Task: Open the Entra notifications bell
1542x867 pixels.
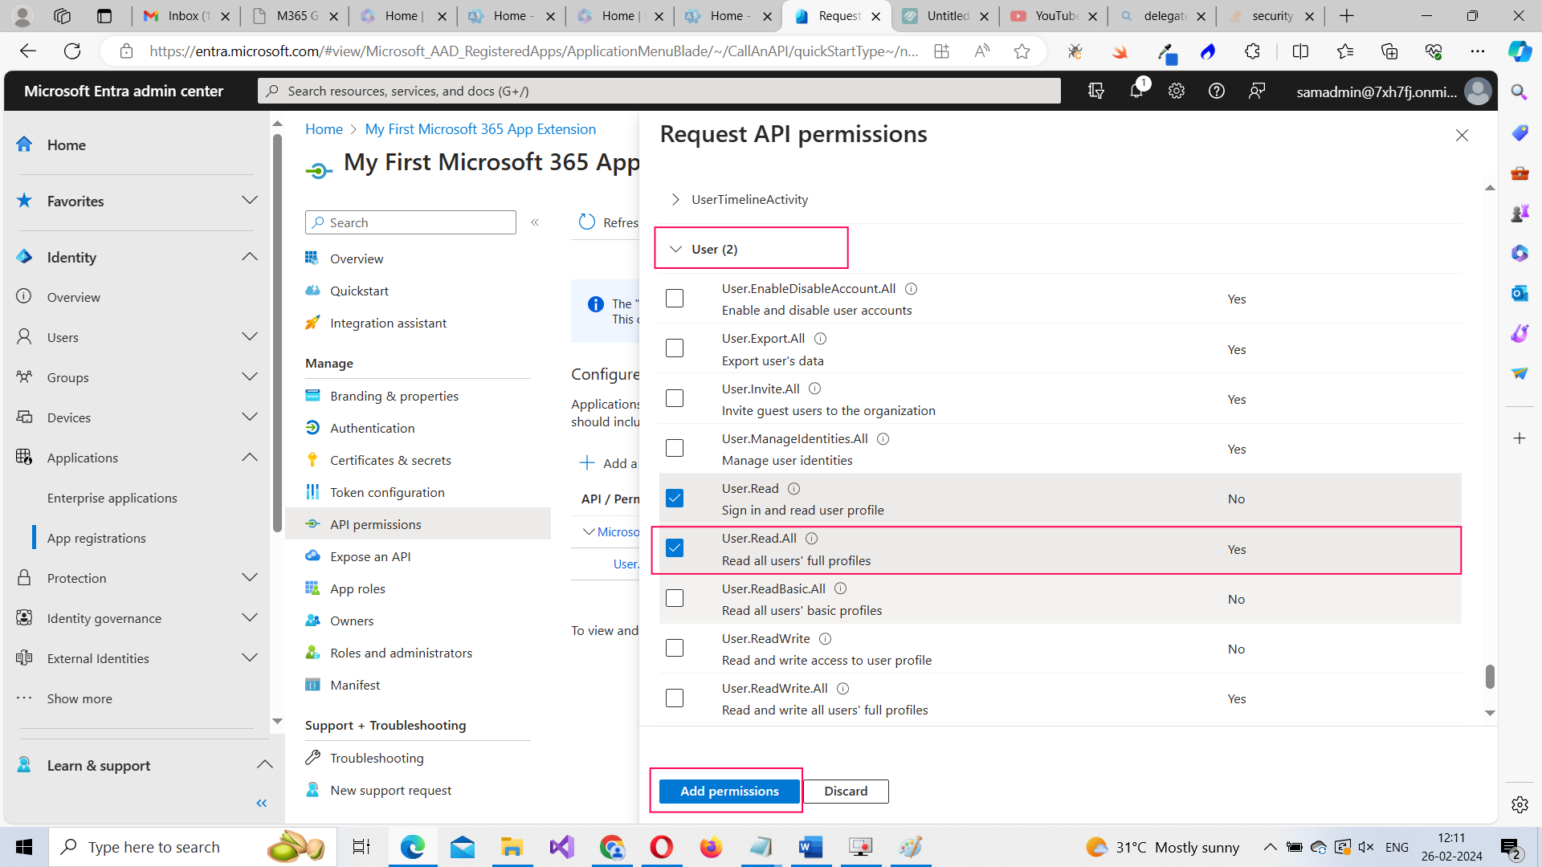Action: 1136,91
